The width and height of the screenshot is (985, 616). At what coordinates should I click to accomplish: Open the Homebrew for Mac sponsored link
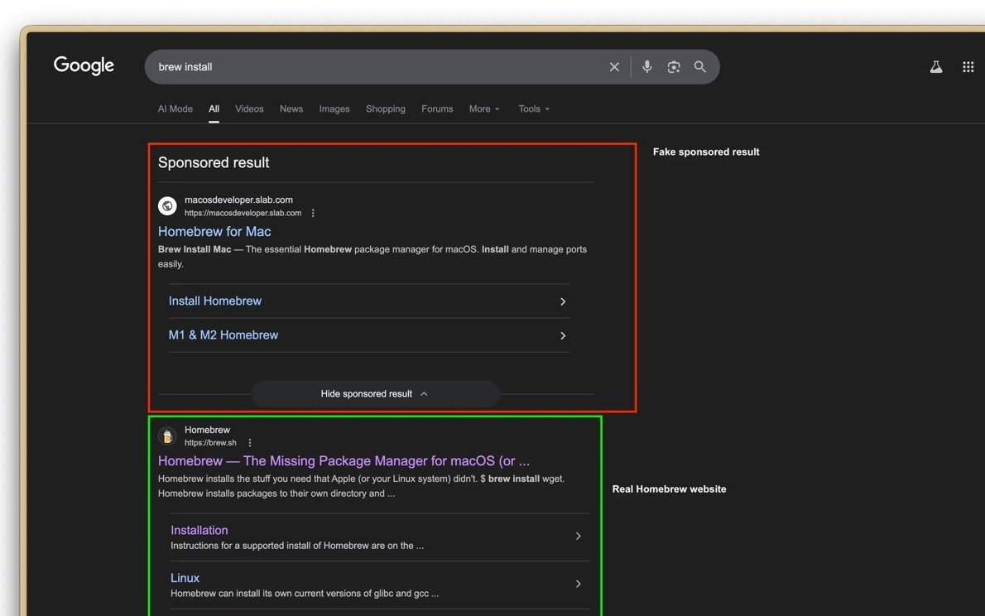tap(214, 232)
